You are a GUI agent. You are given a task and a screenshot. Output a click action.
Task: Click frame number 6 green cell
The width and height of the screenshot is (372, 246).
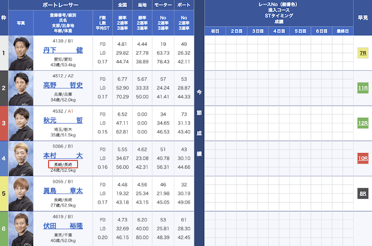pos(4,229)
